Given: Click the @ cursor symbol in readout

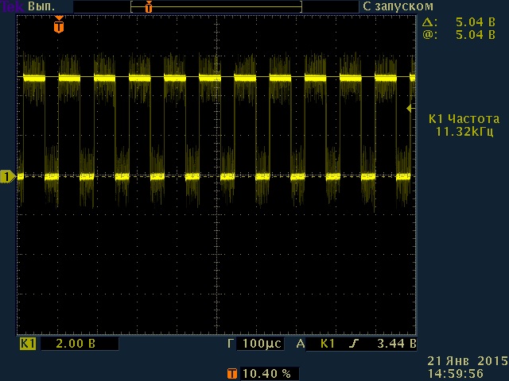Looking at the screenshot, I should point(429,35).
